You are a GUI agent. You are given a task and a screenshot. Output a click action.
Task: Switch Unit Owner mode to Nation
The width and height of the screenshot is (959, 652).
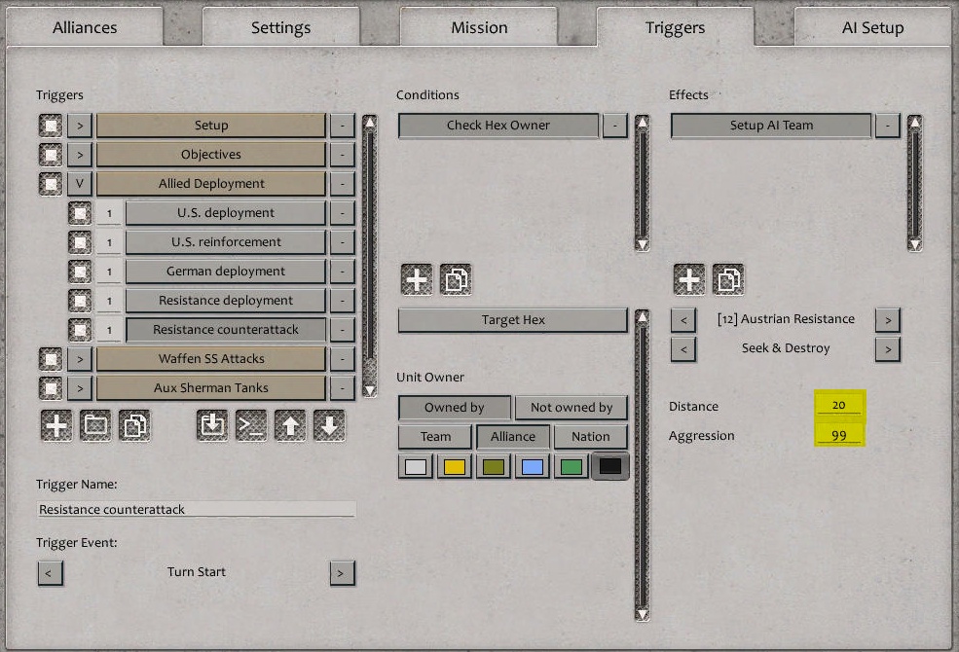[590, 436]
